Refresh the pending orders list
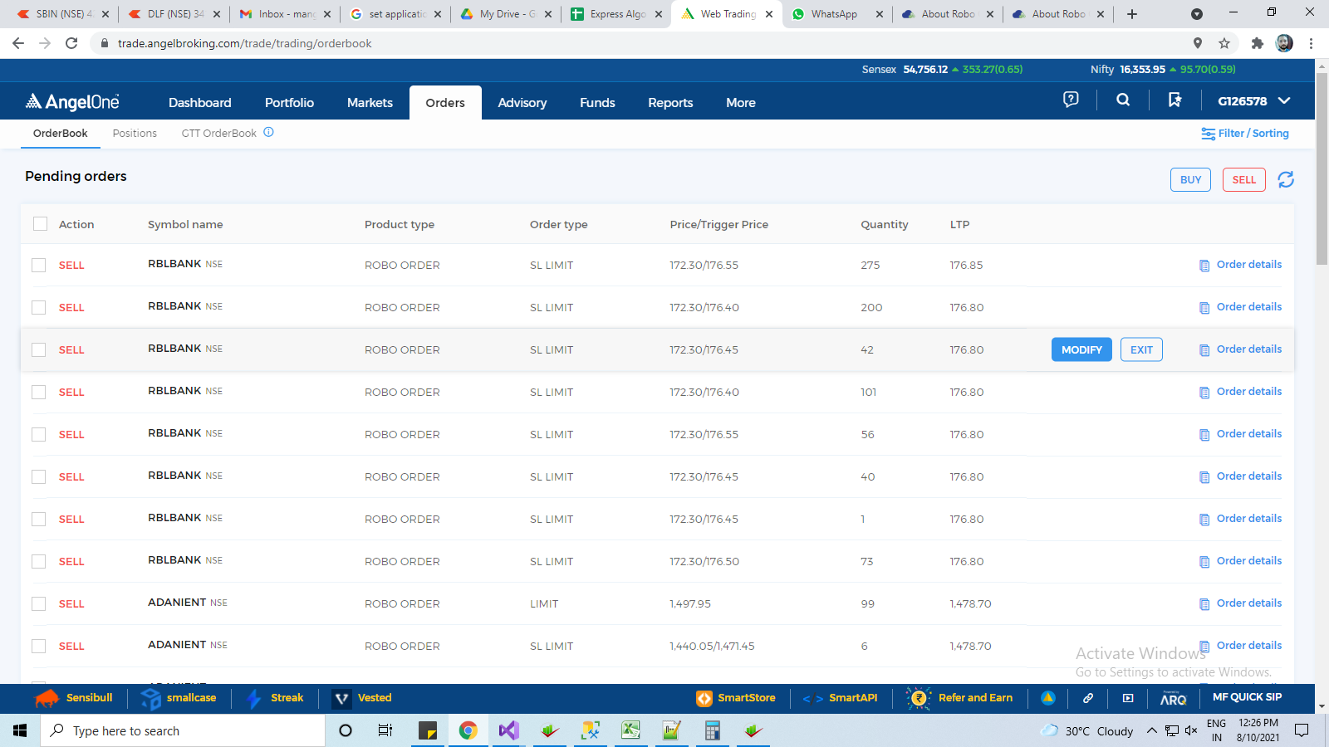 click(x=1286, y=179)
